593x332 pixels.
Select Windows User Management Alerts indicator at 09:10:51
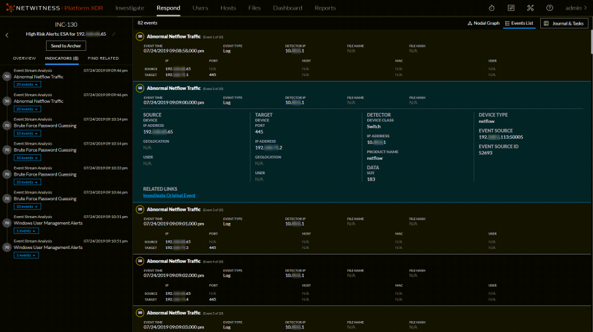[48, 248]
